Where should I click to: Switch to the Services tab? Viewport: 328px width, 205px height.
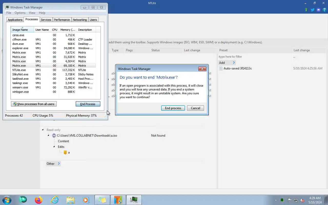46,20
